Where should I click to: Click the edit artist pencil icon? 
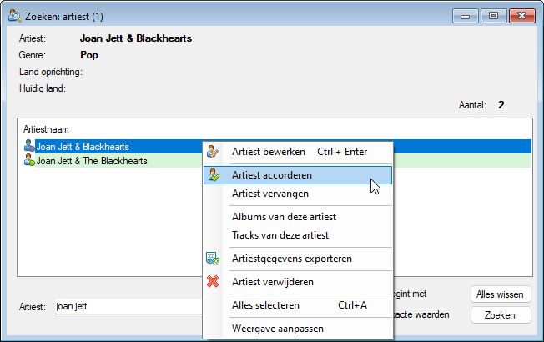click(212, 152)
